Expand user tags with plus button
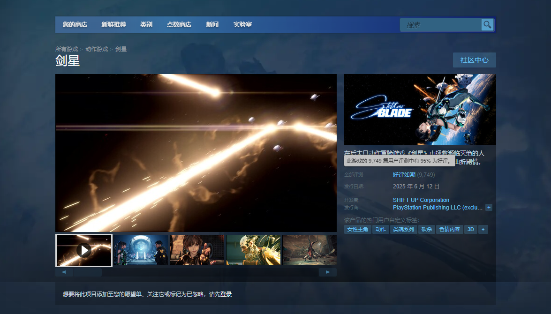 coord(483,230)
